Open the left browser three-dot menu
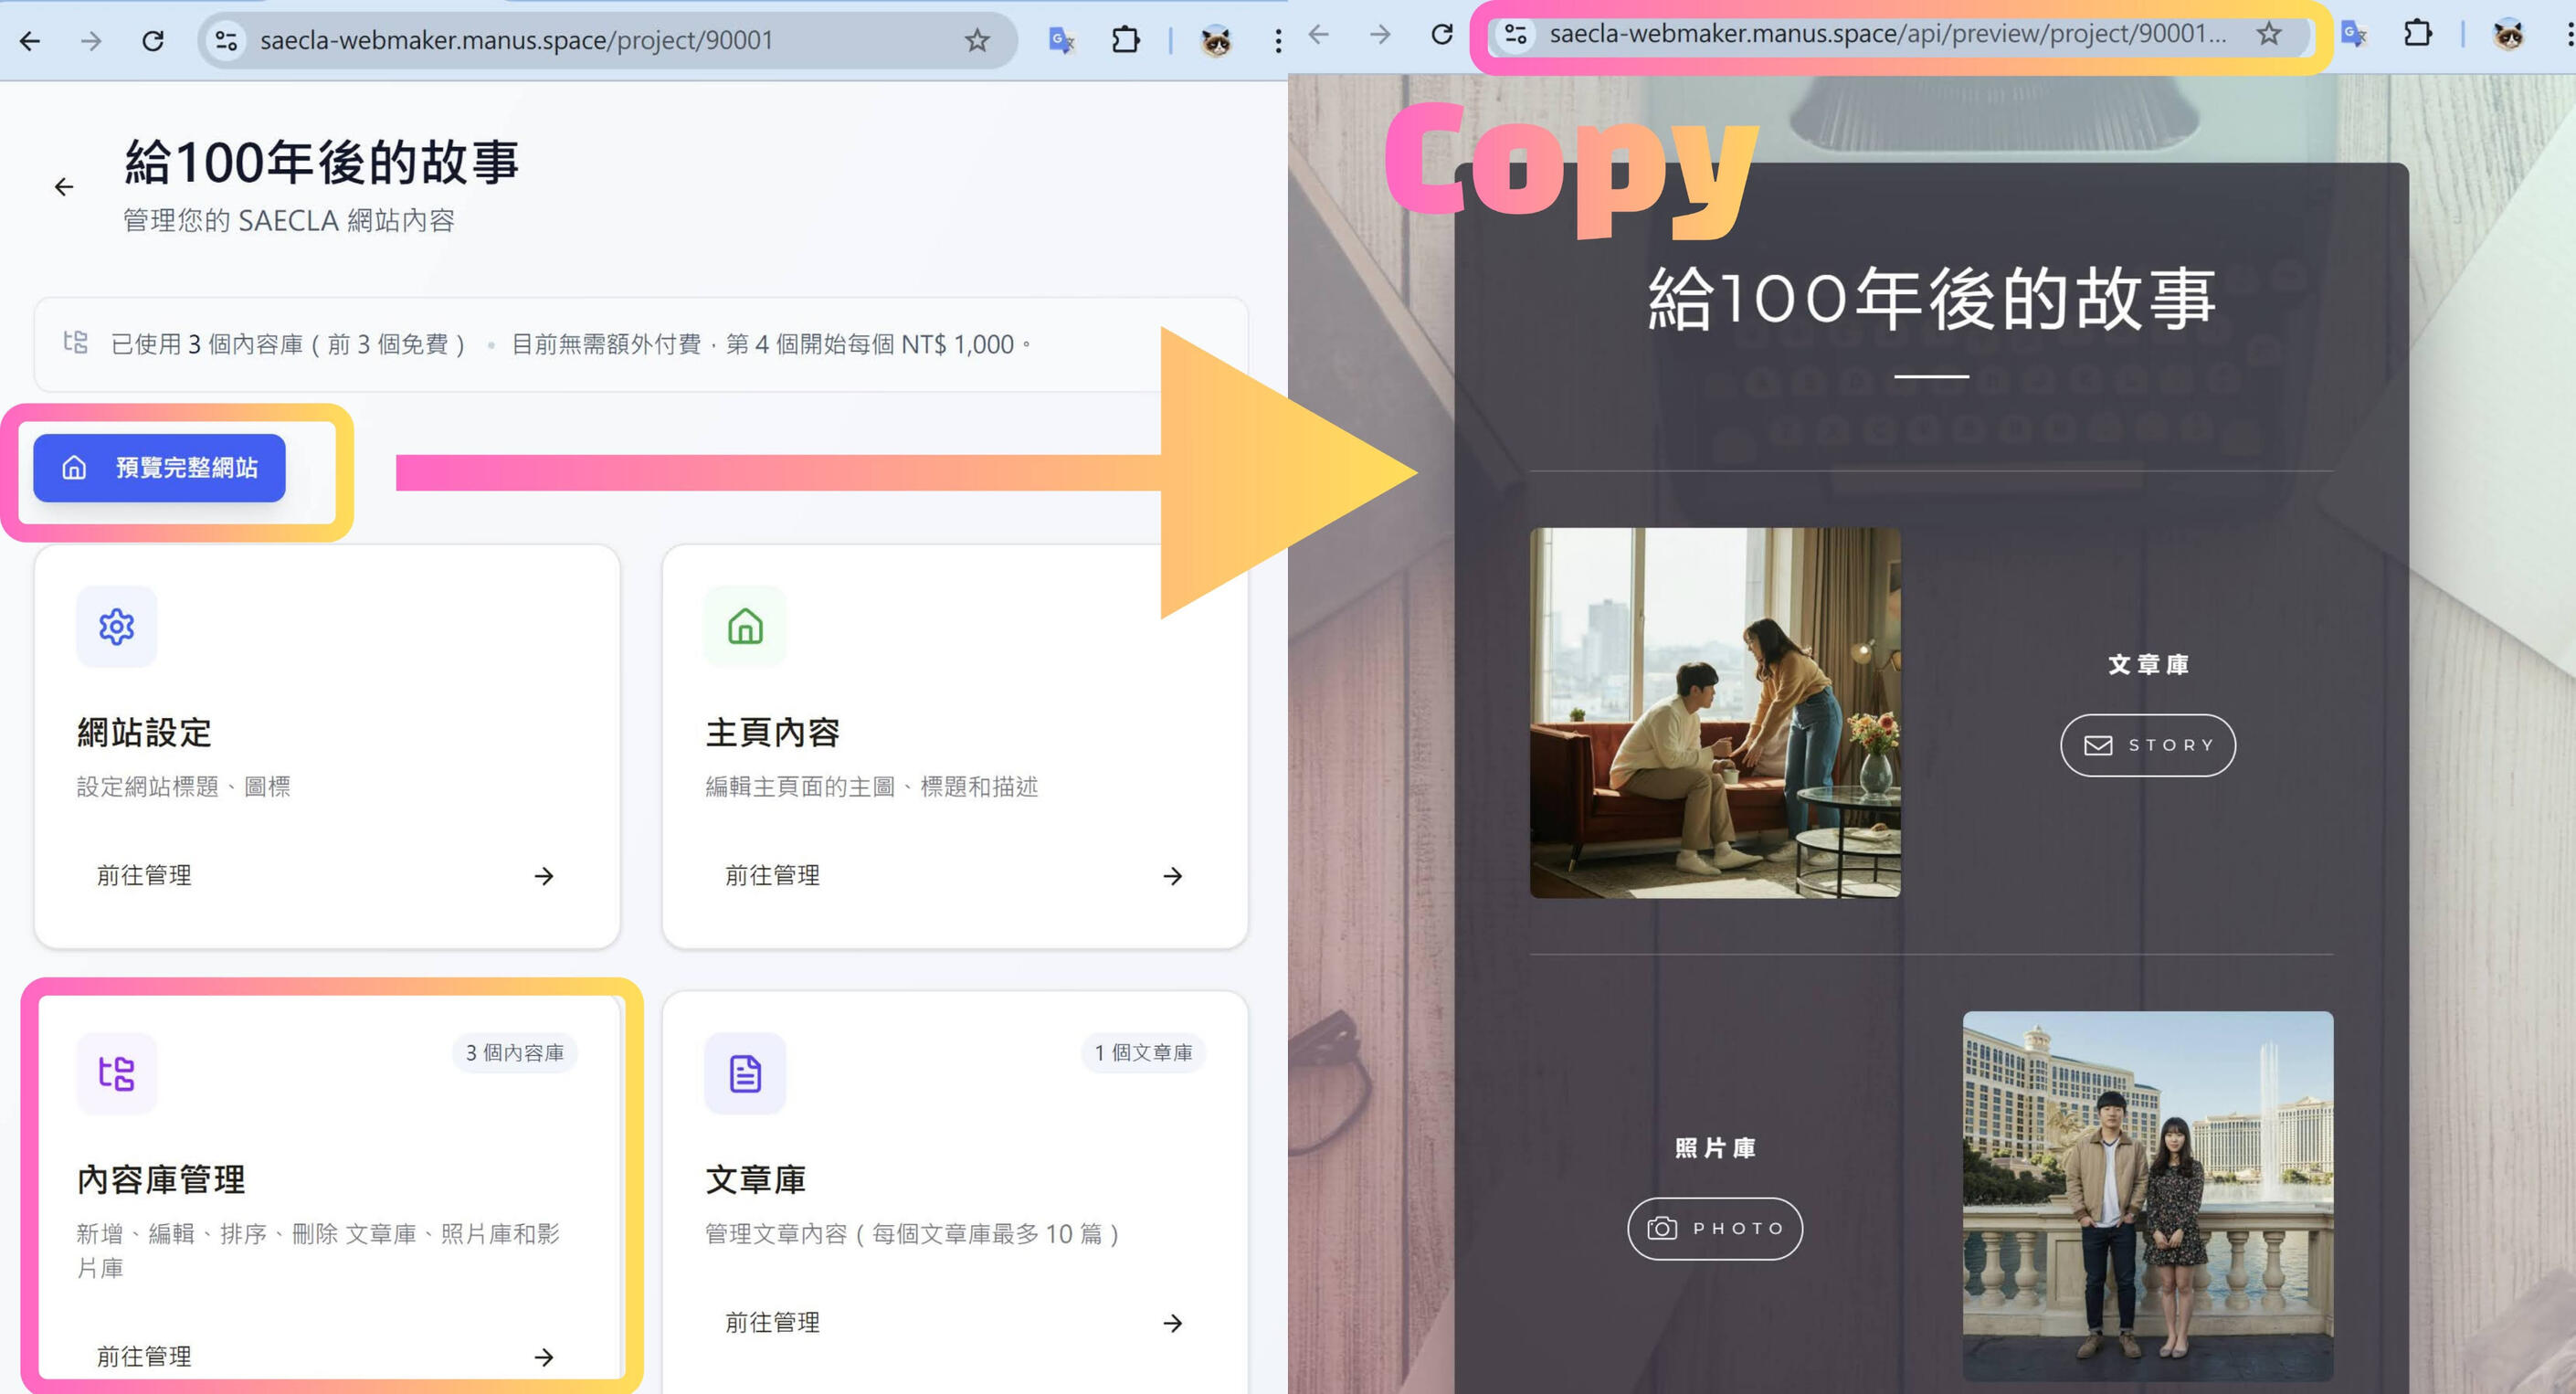 1277,41
